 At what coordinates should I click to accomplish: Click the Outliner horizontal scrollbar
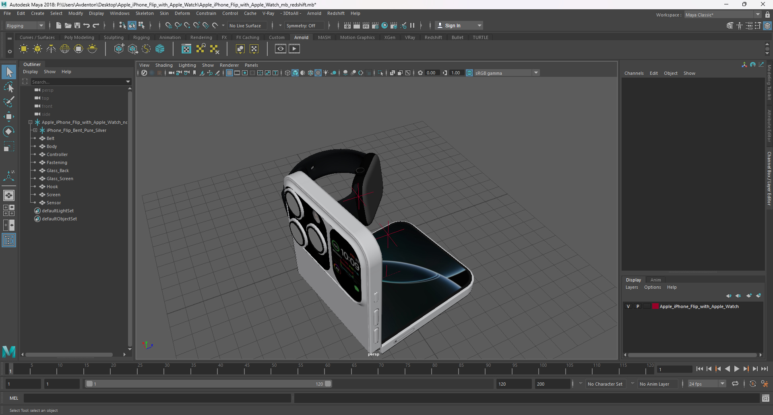(69, 355)
